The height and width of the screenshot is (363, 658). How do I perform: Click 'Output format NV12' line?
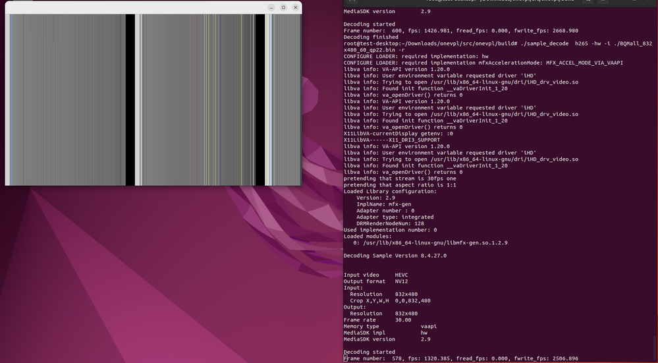coord(375,281)
